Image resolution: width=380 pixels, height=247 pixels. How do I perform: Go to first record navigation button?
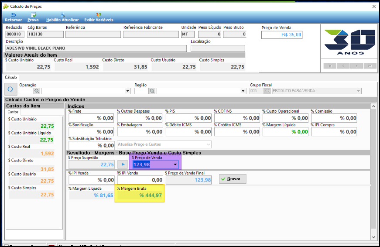[330, 66]
